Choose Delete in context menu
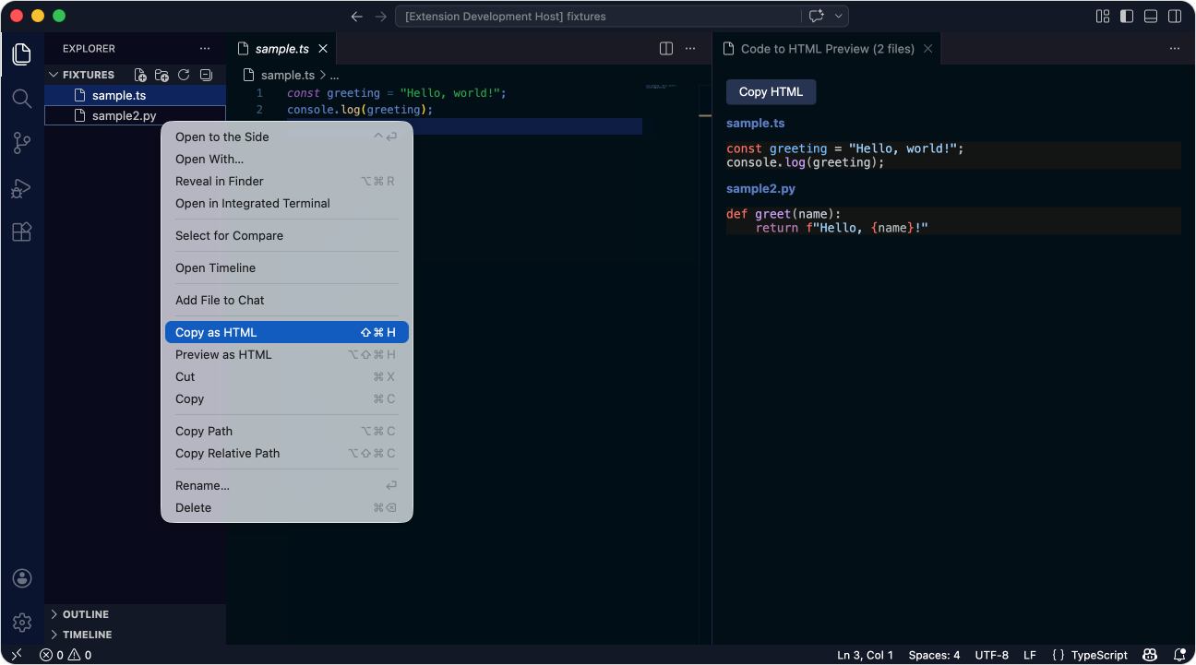This screenshot has width=1196, height=665. pos(287,507)
